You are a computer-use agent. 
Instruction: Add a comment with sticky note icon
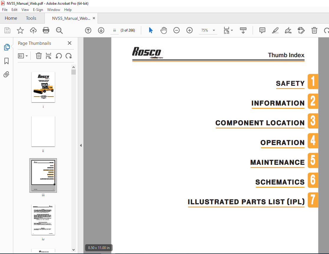pos(262,30)
